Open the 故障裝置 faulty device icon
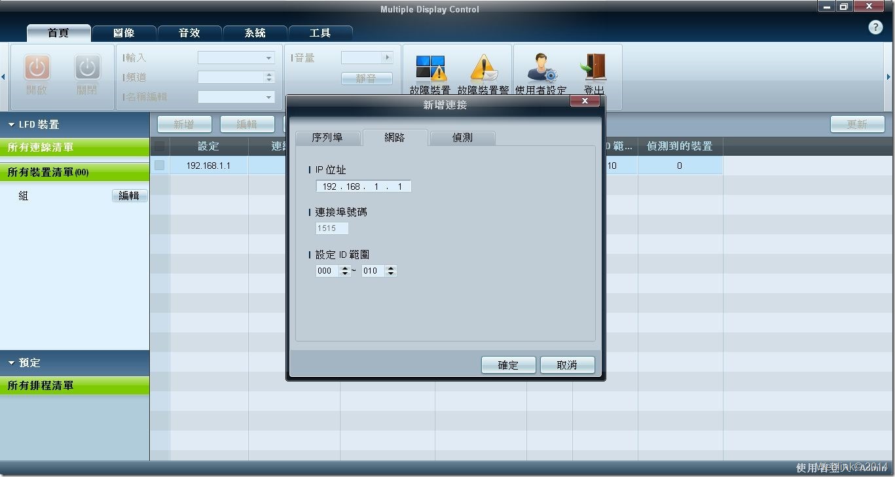 pyautogui.click(x=430, y=68)
